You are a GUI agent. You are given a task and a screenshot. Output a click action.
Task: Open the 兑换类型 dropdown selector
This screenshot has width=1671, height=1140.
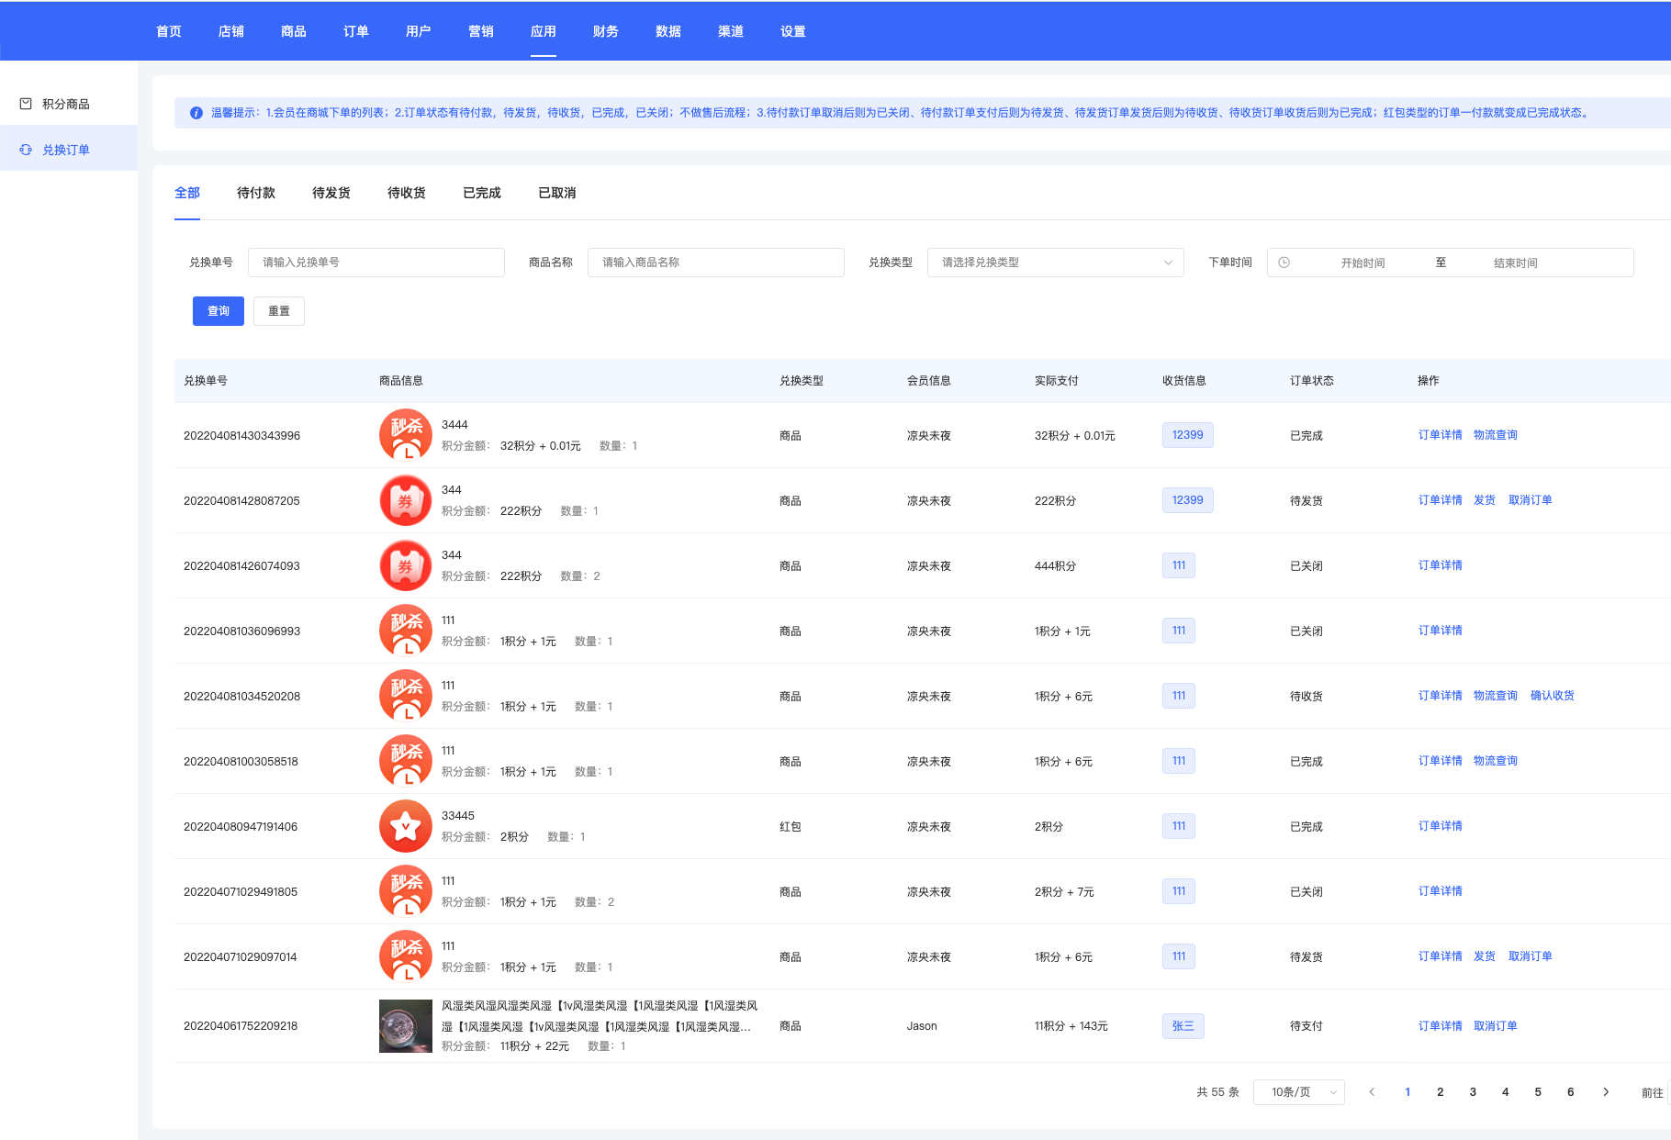point(1055,263)
